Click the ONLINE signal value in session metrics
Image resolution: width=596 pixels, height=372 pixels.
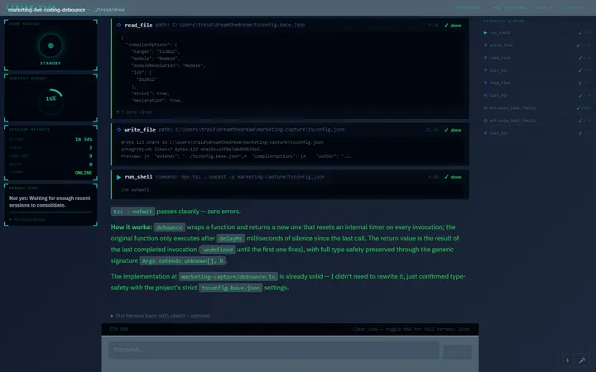[x=84, y=173]
